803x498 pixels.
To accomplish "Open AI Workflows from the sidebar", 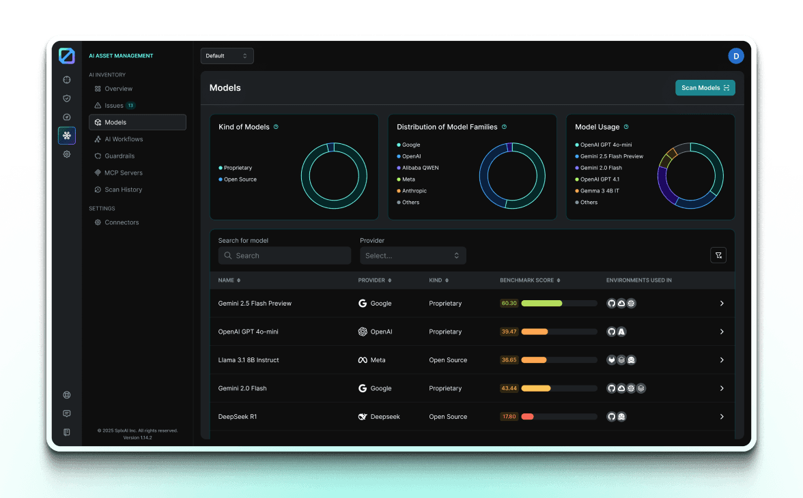I will (x=126, y=138).
